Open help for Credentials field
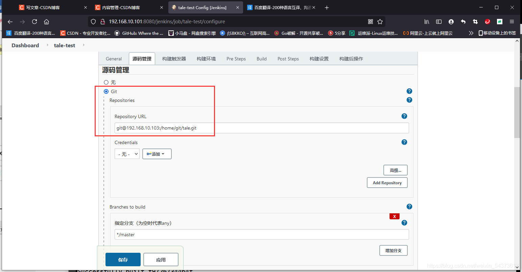 coord(404,142)
